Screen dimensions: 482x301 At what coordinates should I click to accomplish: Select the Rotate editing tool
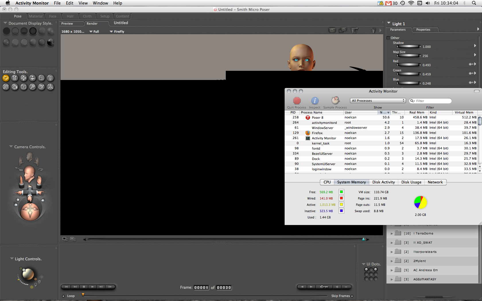click(x=6, y=78)
